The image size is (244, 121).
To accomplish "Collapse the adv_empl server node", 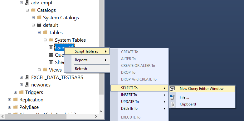I will pyautogui.click(x=21, y=2).
